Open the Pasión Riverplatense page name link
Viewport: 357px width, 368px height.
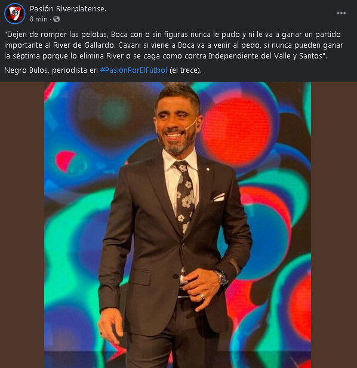(68, 9)
